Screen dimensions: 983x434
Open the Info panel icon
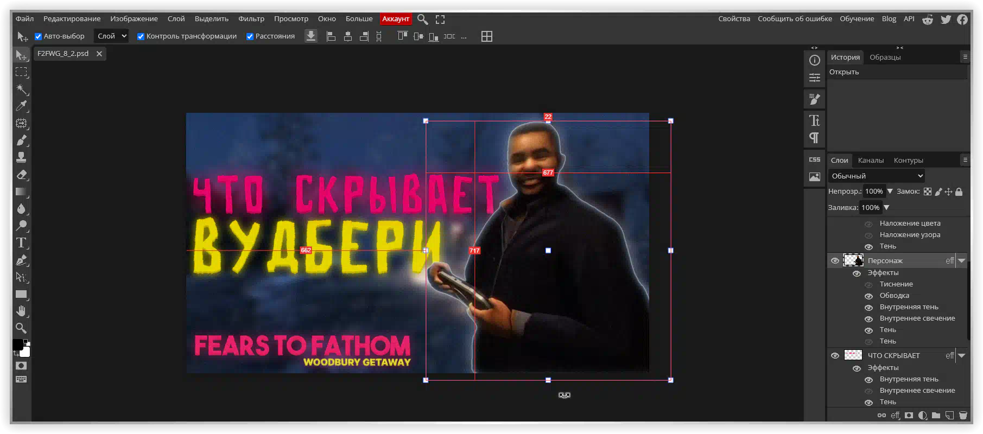coord(815,60)
